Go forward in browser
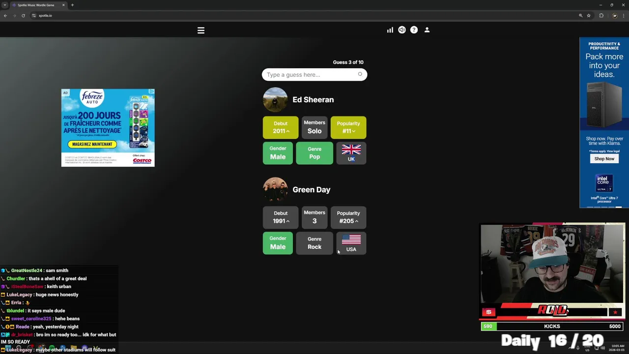Image resolution: width=629 pixels, height=354 pixels. click(14, 16)
